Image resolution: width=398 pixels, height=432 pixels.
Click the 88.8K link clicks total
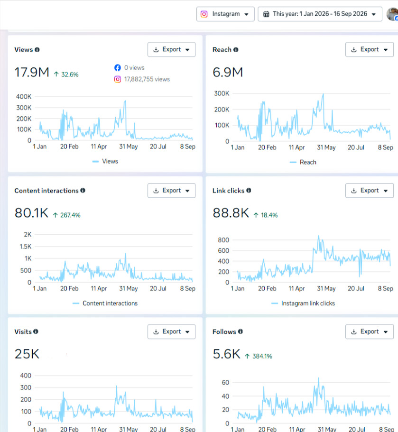pos(231,213)
